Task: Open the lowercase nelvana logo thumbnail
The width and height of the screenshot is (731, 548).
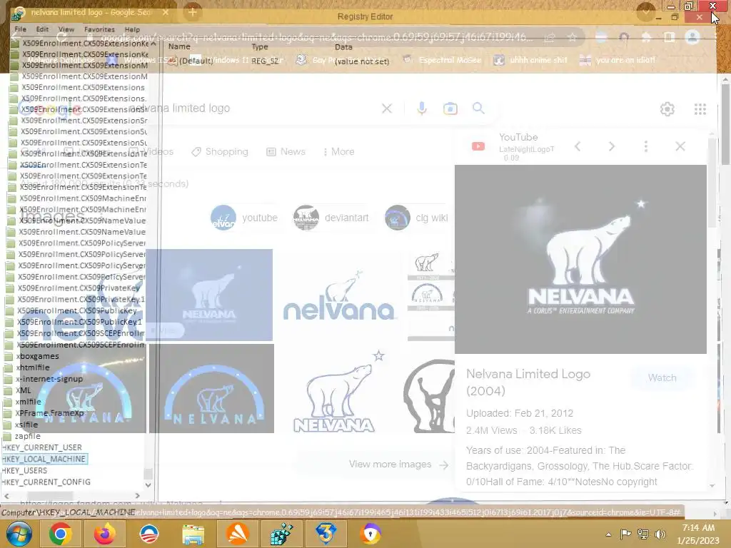Action: tap(339, 295)
